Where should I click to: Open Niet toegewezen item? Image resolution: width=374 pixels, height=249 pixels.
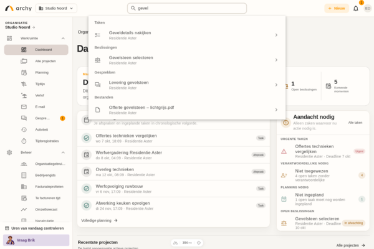tap(323, 176)
